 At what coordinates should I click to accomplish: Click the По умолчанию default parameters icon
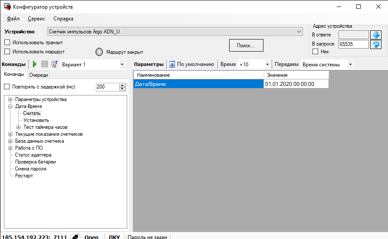point(172,64)
